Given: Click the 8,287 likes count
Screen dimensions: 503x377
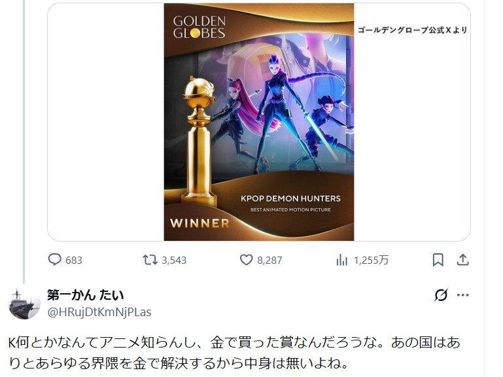Looking at the screenshot, I should [269, 260].
